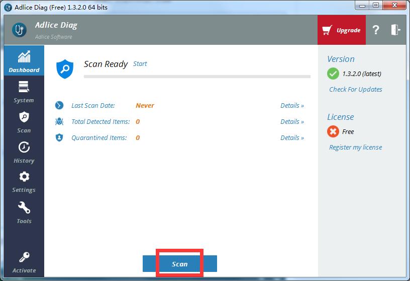Open the Dashboard section in sidebar
Screen dimensions: 410x281
click(24, 60)
